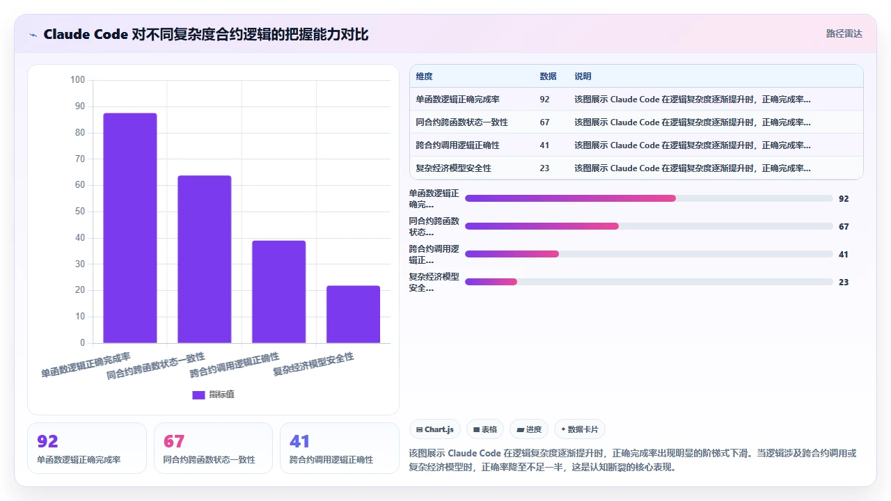Click the 路径雷达 tag in the header

(844, 33)
